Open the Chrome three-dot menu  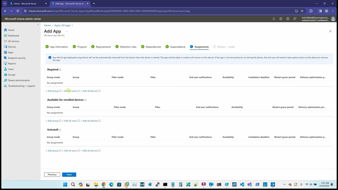tap(333, 11)
